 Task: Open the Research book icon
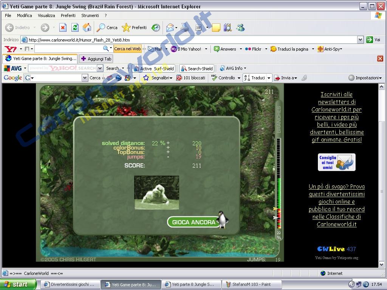(x=228, y=28)
